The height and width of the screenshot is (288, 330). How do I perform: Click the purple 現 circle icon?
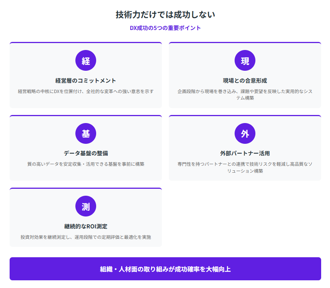point(245,61)
